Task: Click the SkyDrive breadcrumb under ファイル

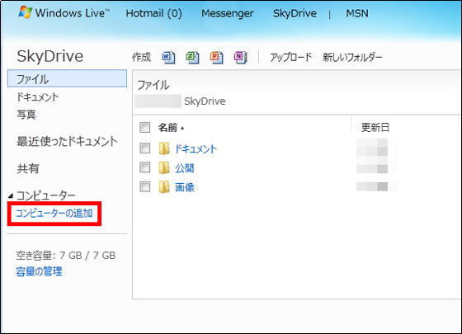Action: tap(205, 101)
